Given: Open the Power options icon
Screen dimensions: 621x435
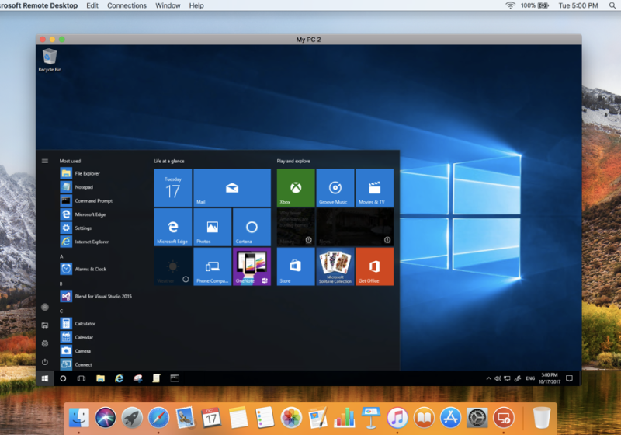Looking at the screenshot, I should click(x=45, y=362).
